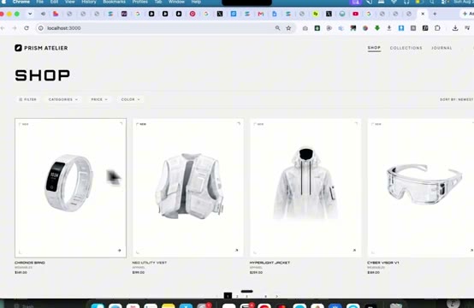Viewport: 474px width, 308px height.
Task: Open the Cyber Visor V1 product image
Action: coord(420,187)
